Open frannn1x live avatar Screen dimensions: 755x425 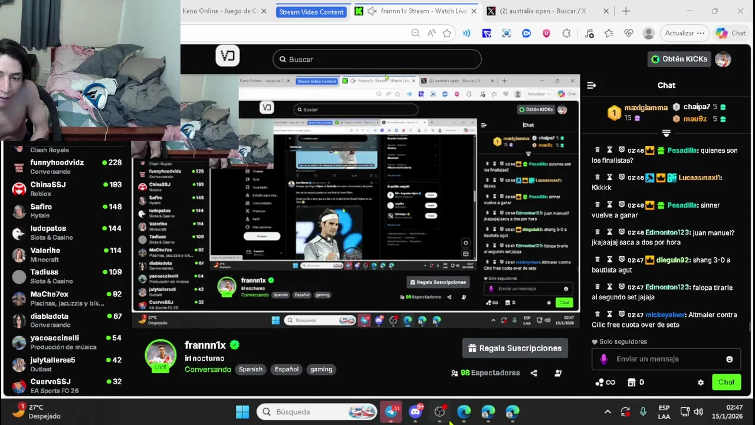(x=160, y=357)
